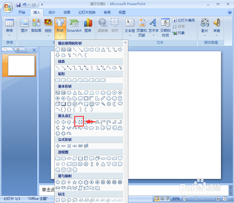
Task: Pick the straight line under 线条
Action: tap(58, 68)
